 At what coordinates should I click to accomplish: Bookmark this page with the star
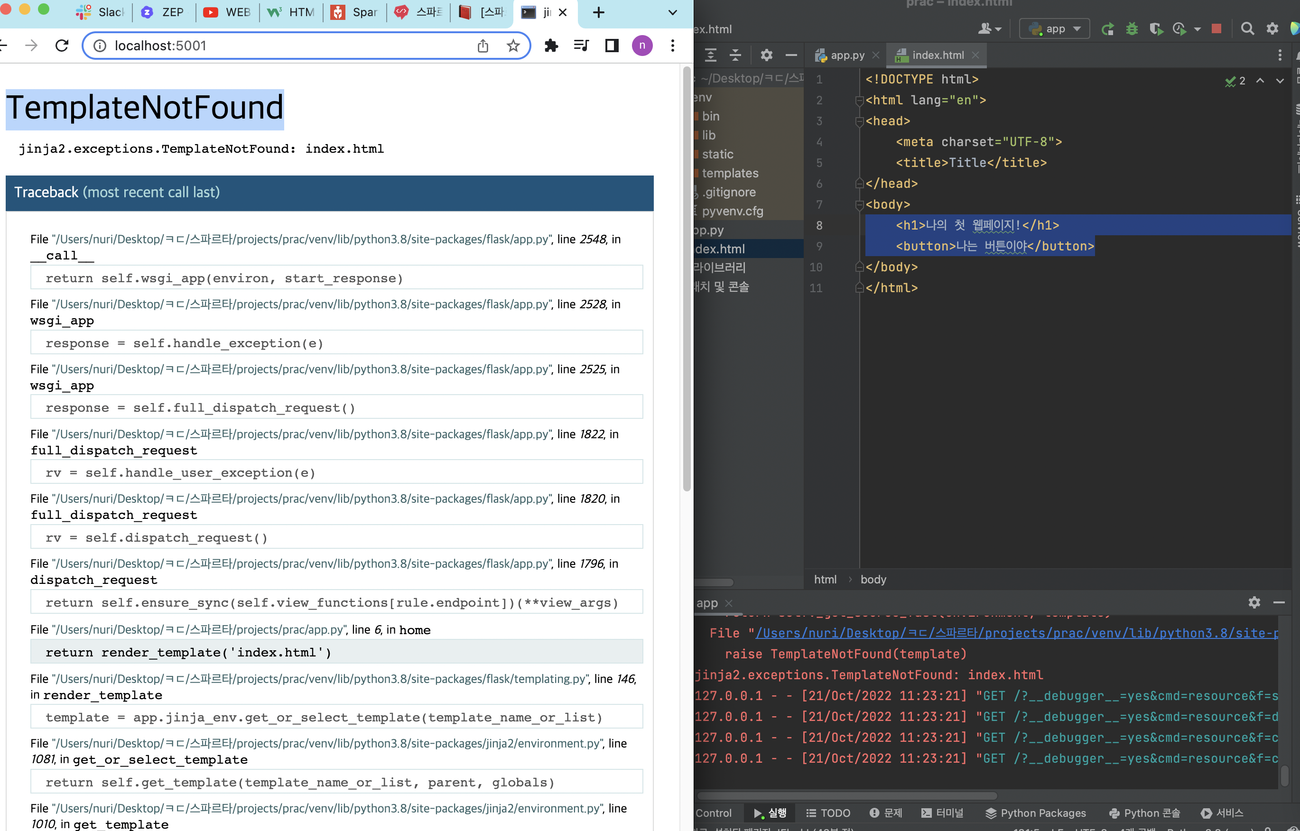click(513, 46)
